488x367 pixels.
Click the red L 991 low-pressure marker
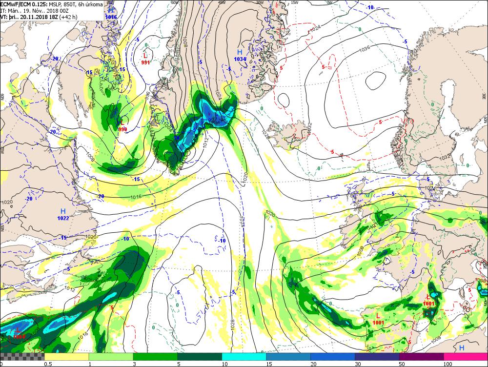tap(145, 59)
